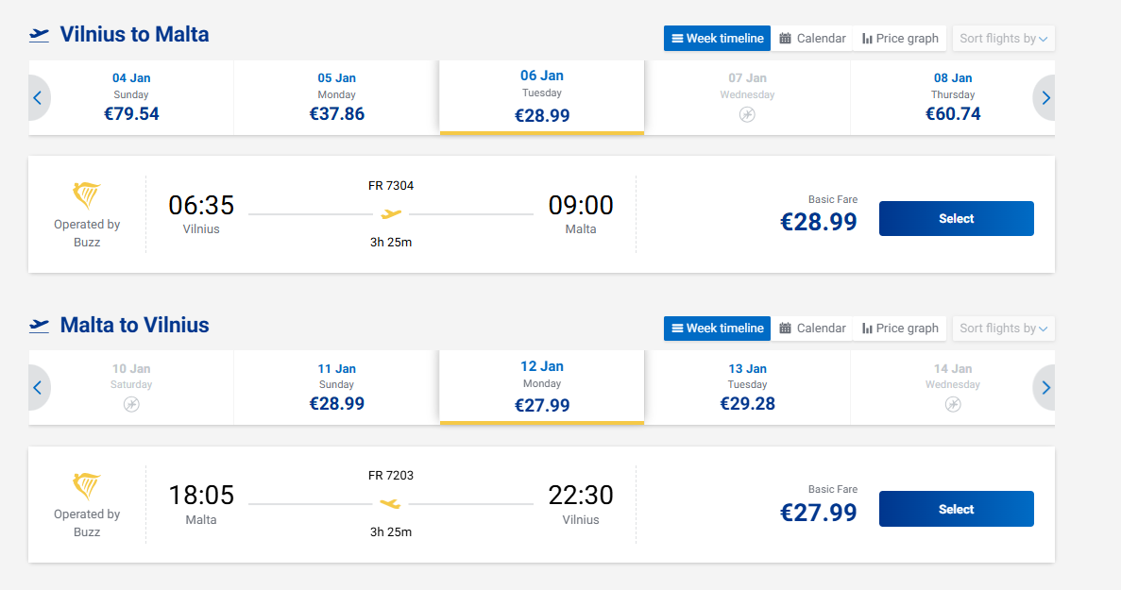The image size is (1121, 590).
Task: Select the €27.99 Malta to Vilnius flight
Action: 956,510
